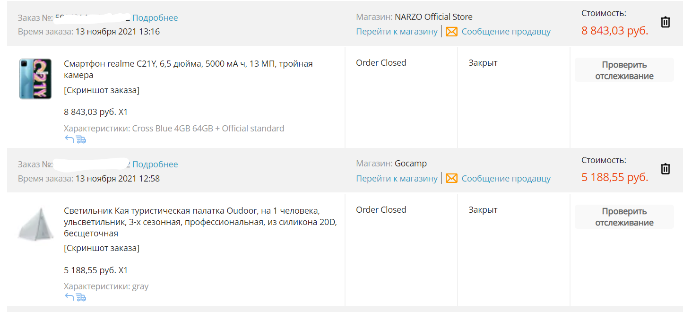Go to Gocamp shop via Перейти к магазину

397,178
